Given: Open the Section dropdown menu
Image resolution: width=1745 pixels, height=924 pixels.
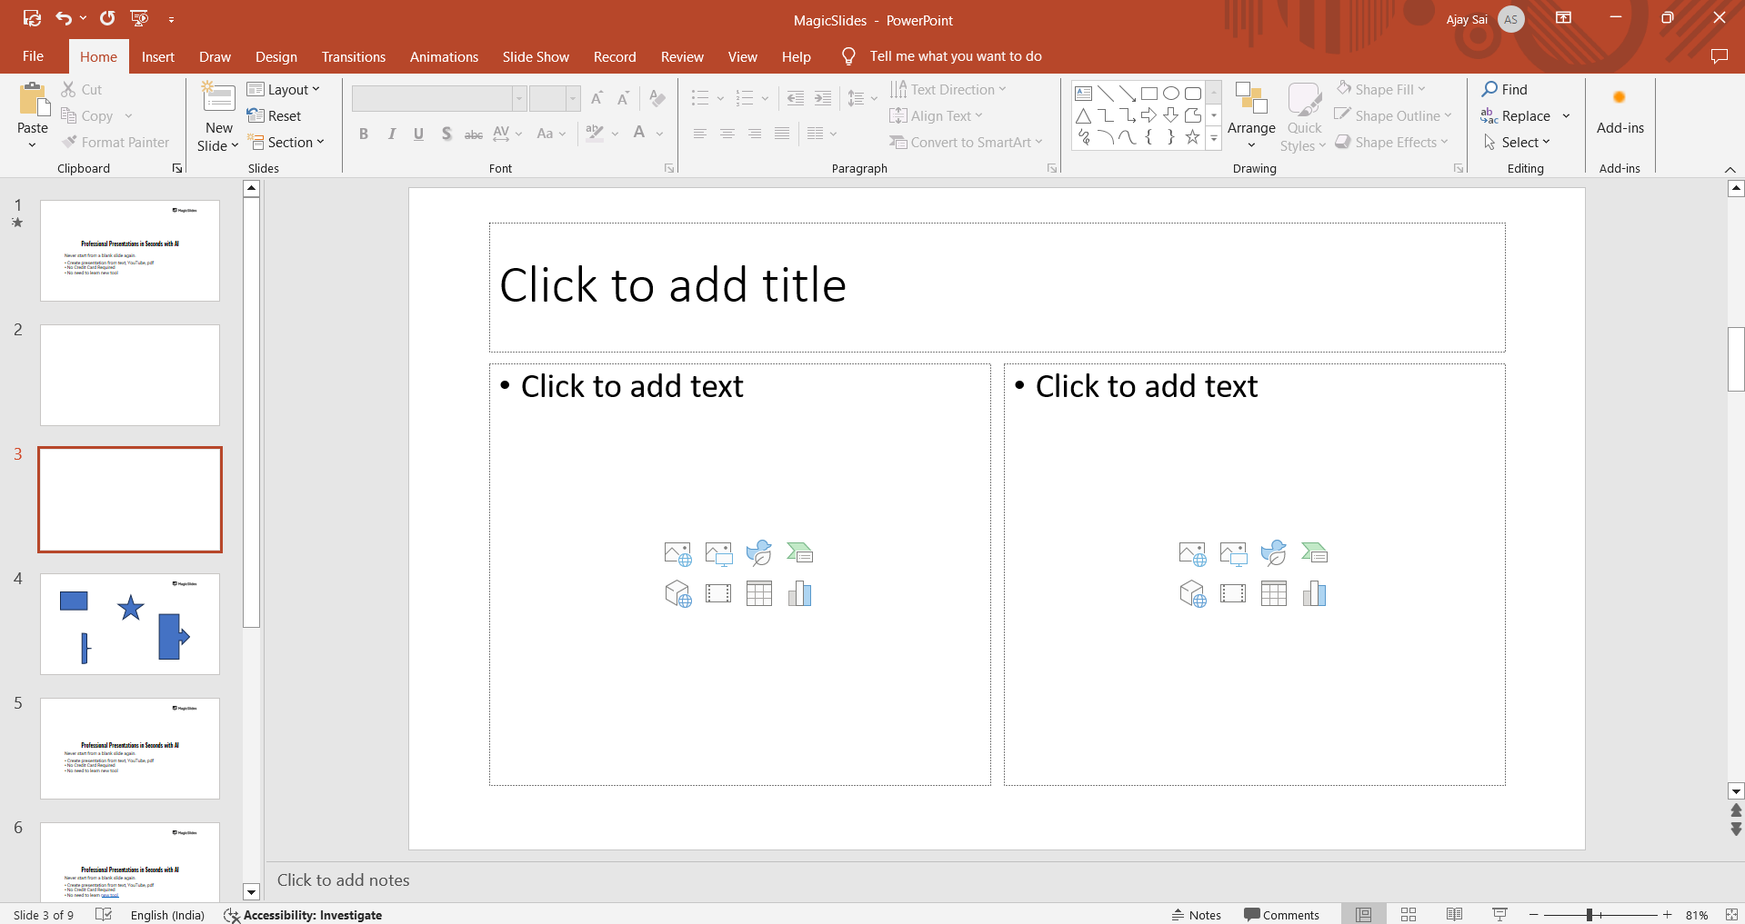Looking at the screenshot, I should tap(286, 143).
